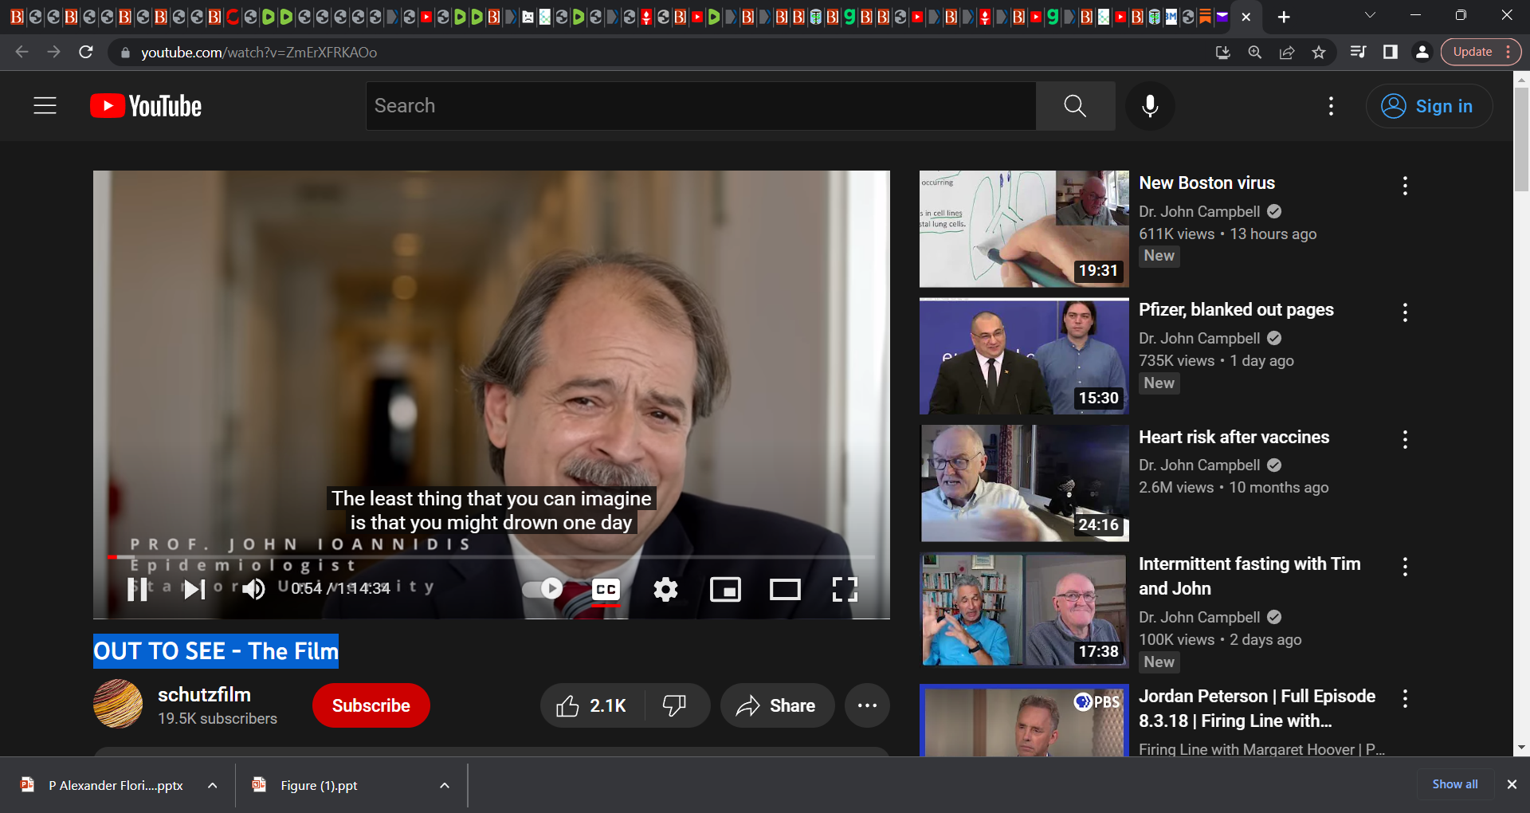Close the downloads bar
Viewport: 1530px width, 813px height.
(1512, 784)
